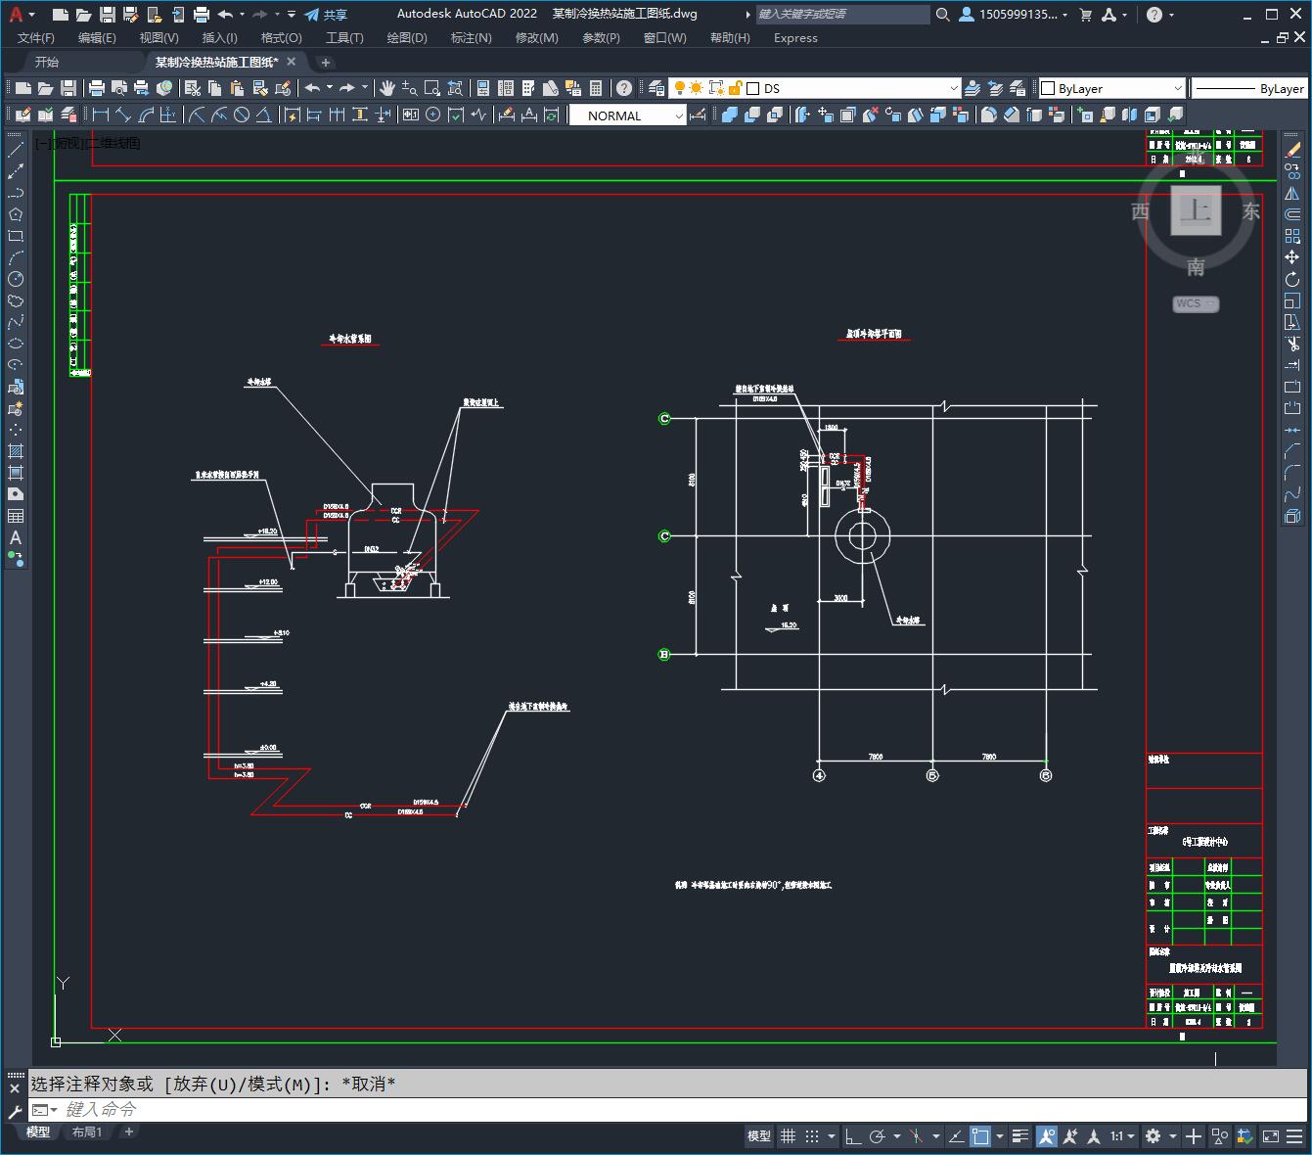
Task: Close the 某制冷换热站施工图纸 drawing tab
Action: click(x=291, y=62)
